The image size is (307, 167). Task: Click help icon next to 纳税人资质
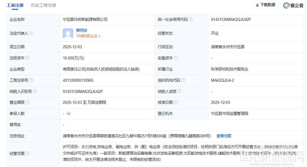(x=180, y=91)
